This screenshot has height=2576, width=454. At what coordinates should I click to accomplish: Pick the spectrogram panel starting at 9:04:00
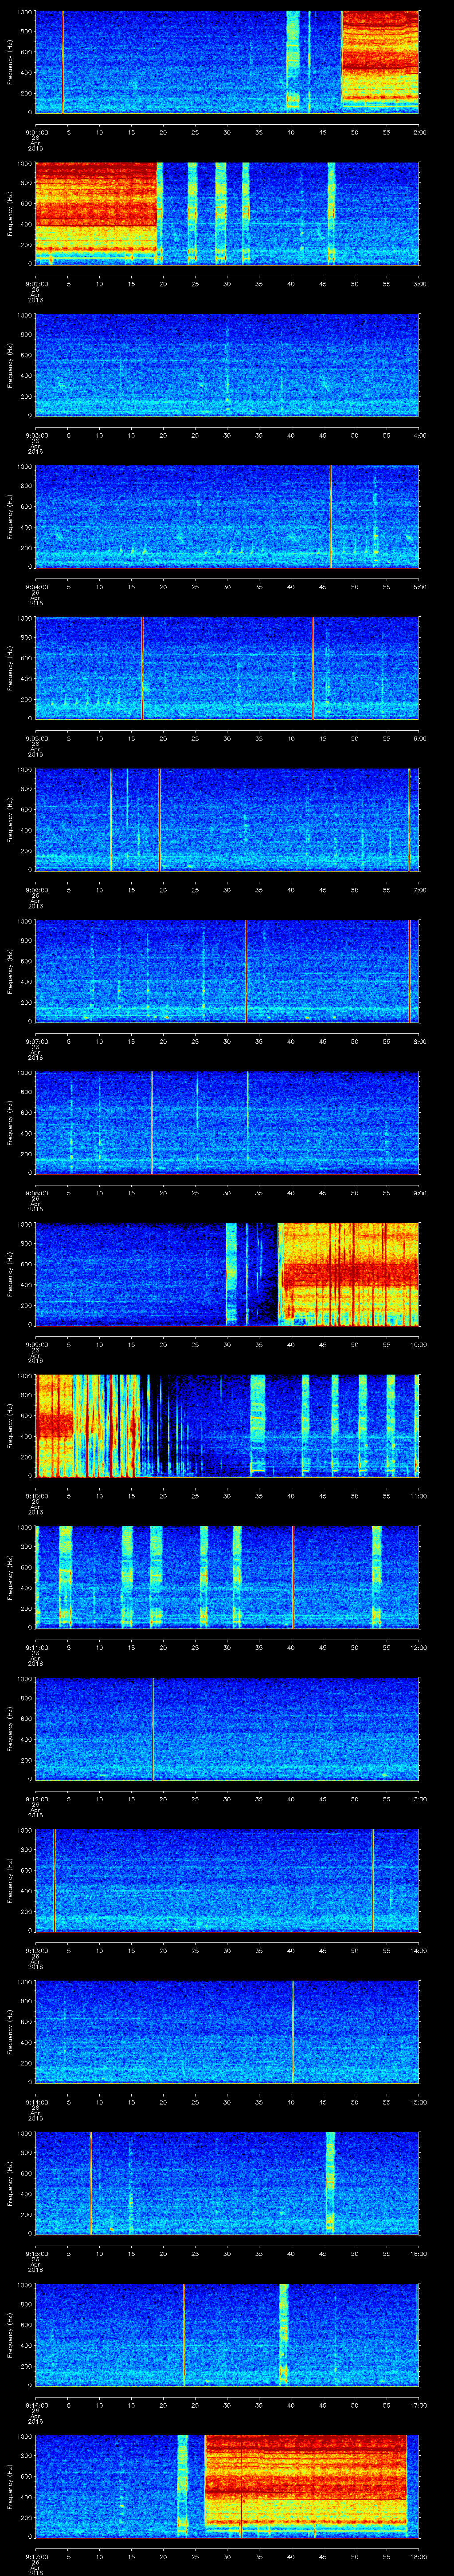[x=227, y=517]
